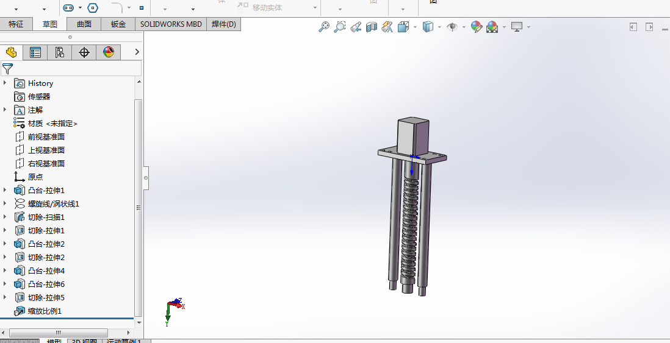Select 螺旋线/涡状线1 feature
Image resolution: width=670 pixels, height=343 pixels.
[54, 203]
